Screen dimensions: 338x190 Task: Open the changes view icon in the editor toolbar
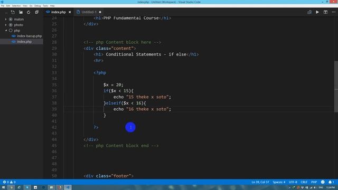point(309,12)
